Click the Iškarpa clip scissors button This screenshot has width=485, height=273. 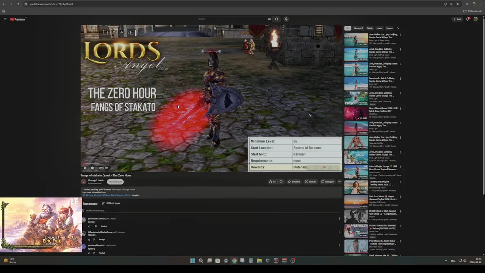[311, 182]
